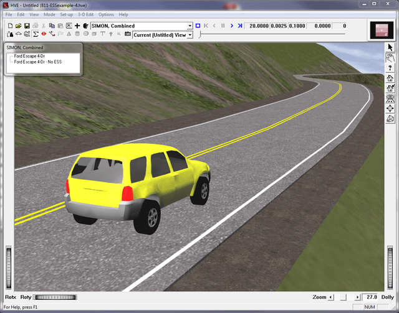The height and width of the screenshot is (313, 399).
Task: Toggle perspective camera cube icon
Action: coord(390,118)
